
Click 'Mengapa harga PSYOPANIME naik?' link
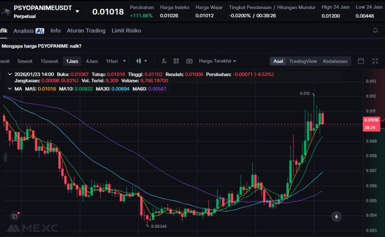[41, 46]
